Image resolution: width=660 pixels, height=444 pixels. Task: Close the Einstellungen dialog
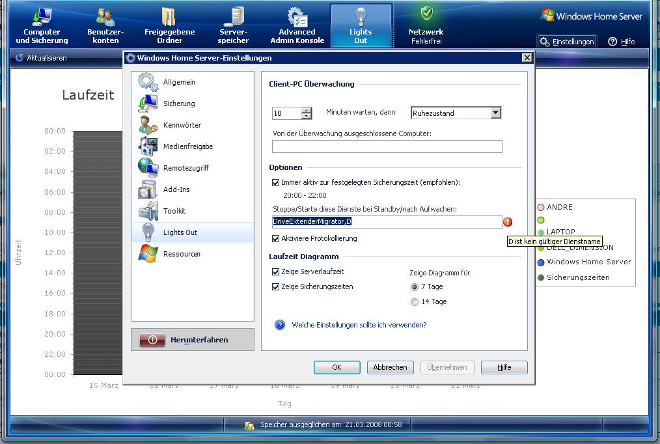[527, 58]
